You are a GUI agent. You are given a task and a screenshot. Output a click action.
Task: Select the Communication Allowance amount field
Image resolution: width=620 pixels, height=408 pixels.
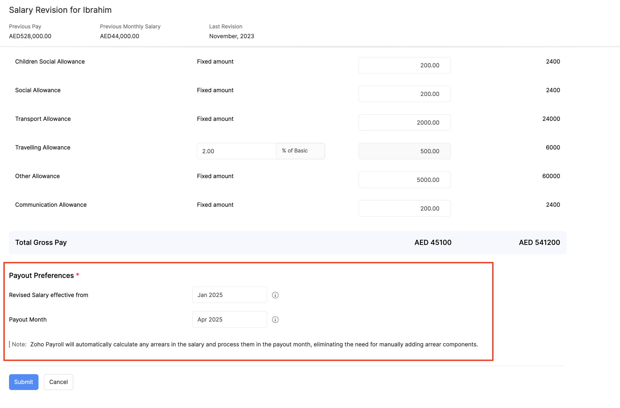point(404,208)
